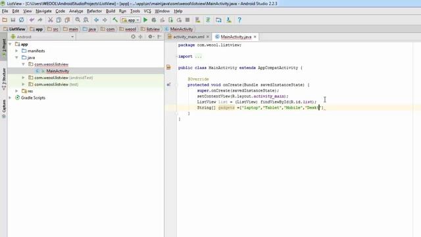421x237 pixels.
Task: Select the manifests folder tree item
Action: (34, 51)
